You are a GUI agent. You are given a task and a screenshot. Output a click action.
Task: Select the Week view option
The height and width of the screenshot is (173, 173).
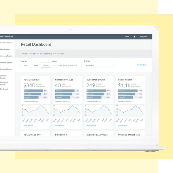36,65
